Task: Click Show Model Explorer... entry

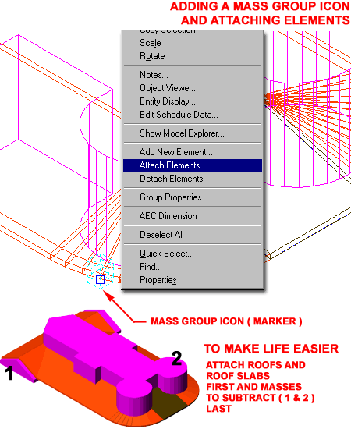Action: pos(193,133)
